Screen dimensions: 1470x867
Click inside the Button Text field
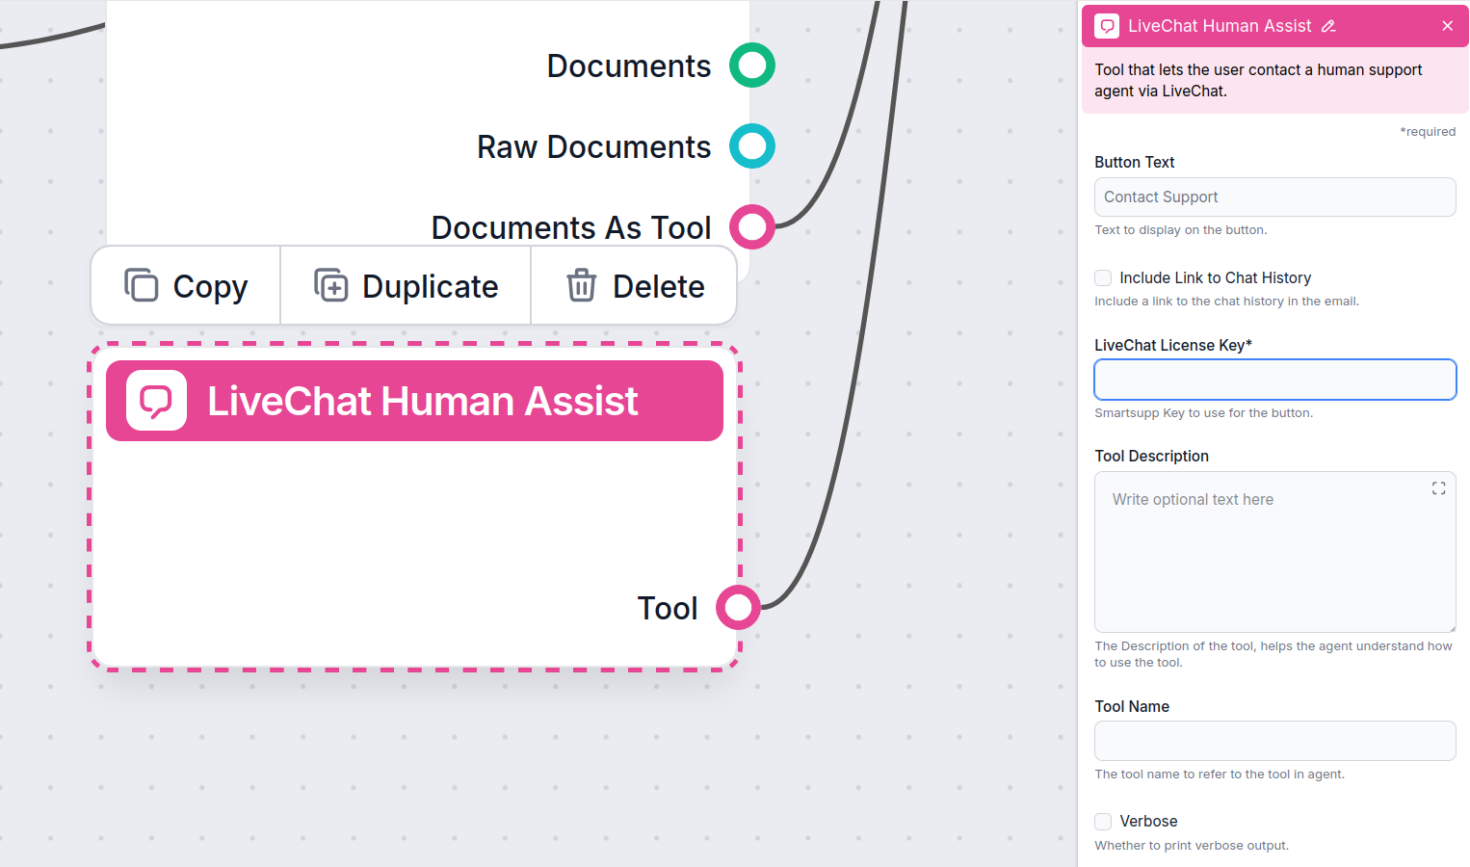[1274, 197]
